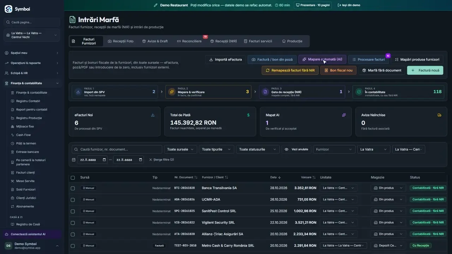
Task: Click Șterge filtre (2) link
Action: 161,160
